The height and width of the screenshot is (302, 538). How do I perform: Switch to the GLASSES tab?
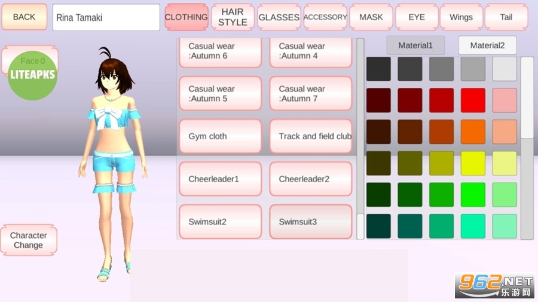[x=279, y=17]
